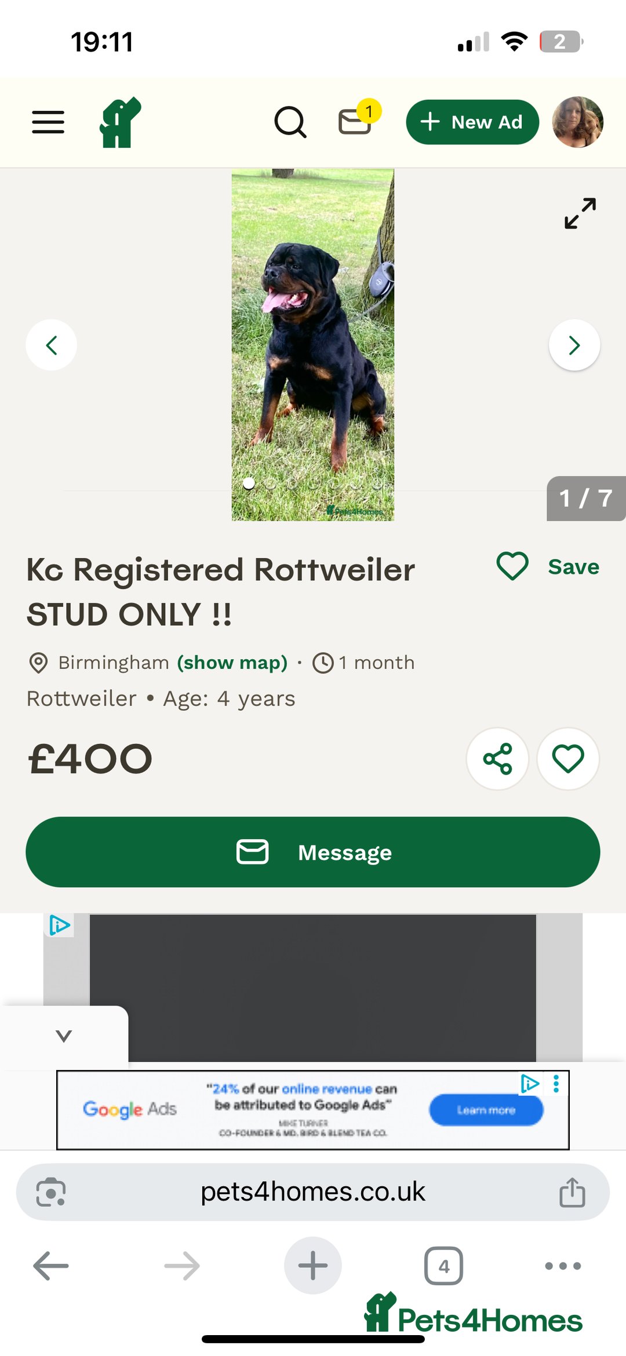Image resolution: width=626 pixels, height=1356 pixels.
Task: Collapse the ad panel with down chevron
Action: point(64,1036)
